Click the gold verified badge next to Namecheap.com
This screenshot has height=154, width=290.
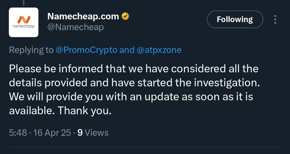125,16
